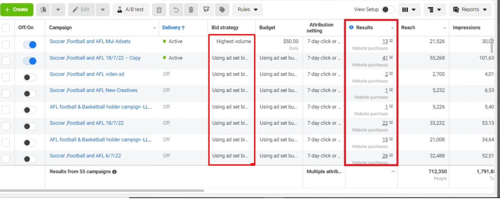Tick the select-all checkbox in table header
Viewport: 500px width, 205px height.
point(6,28)
